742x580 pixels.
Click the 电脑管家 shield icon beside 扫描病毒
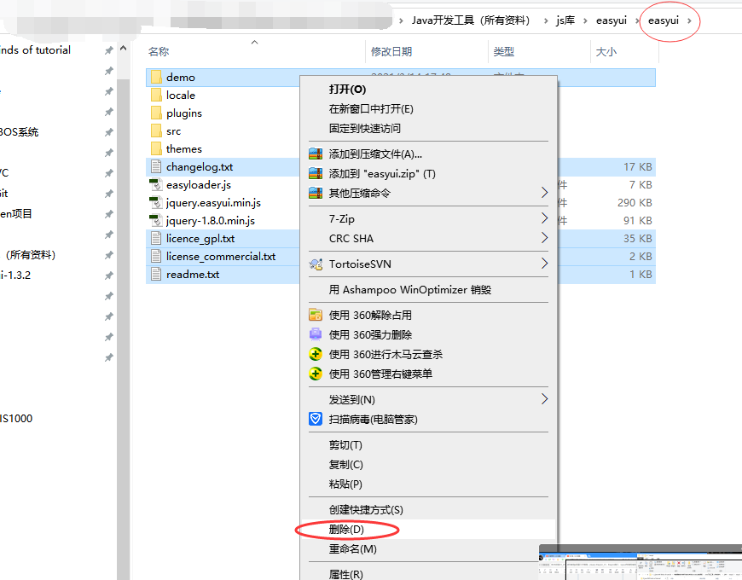click(314, 419)
